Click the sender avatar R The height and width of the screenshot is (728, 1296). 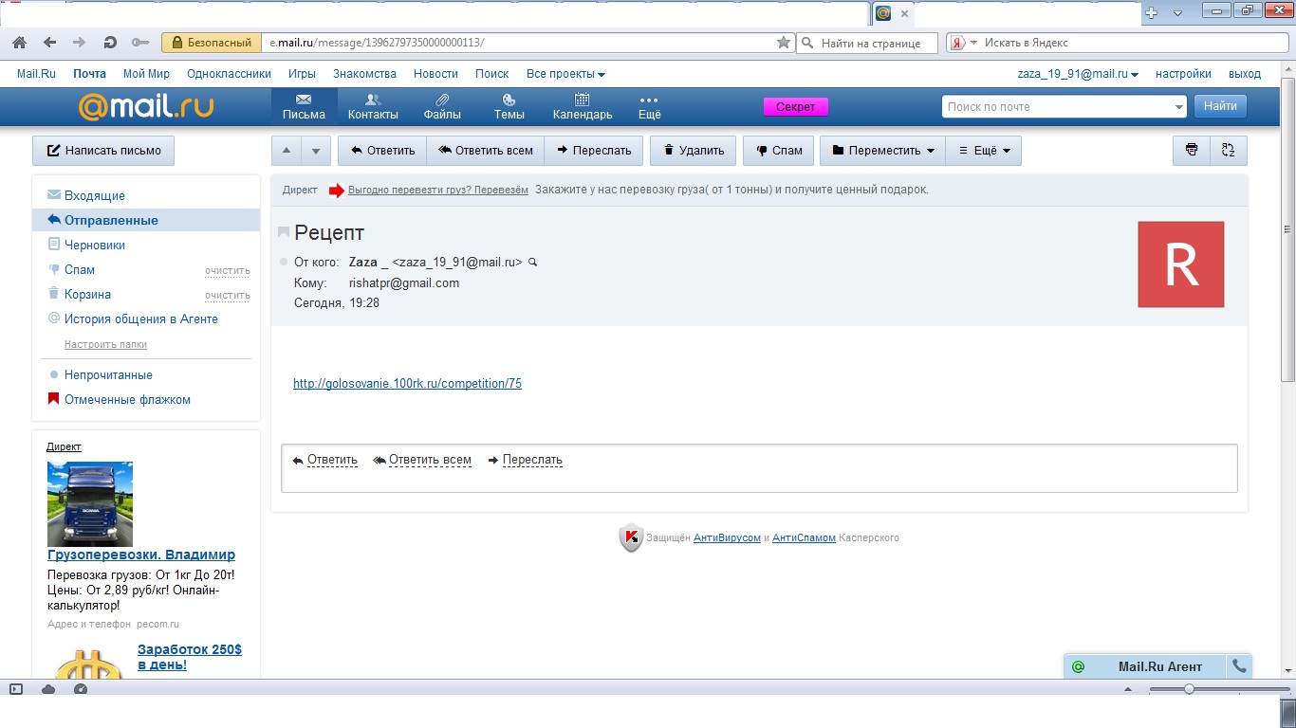click(1181, 264)
